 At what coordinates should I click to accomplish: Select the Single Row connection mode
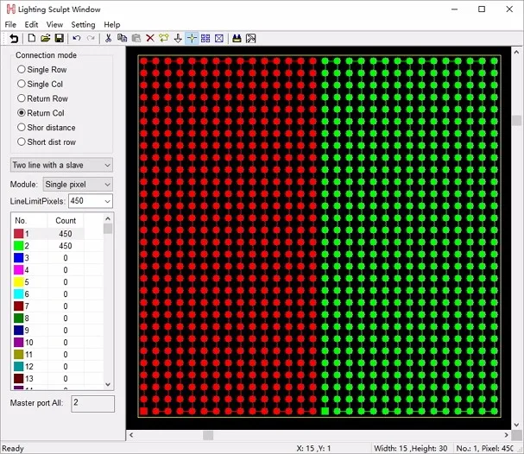tap(41, 70)
